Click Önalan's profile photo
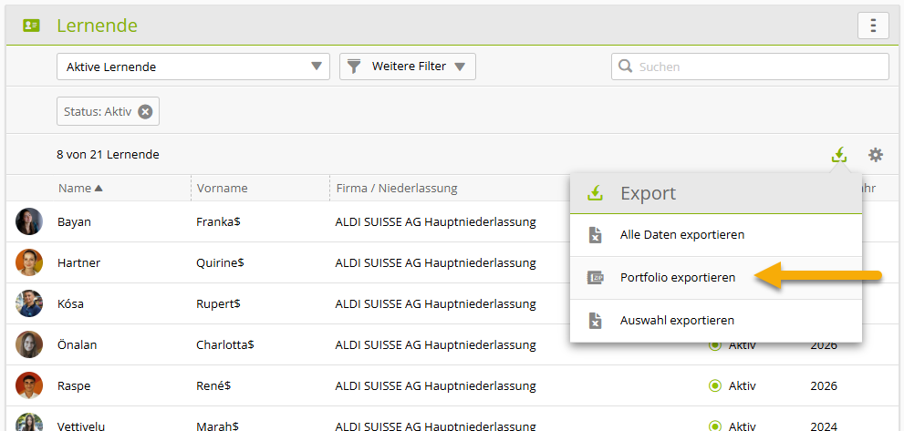Image resolution: width=904 pixels, height=431 pixels. (29, 344)
